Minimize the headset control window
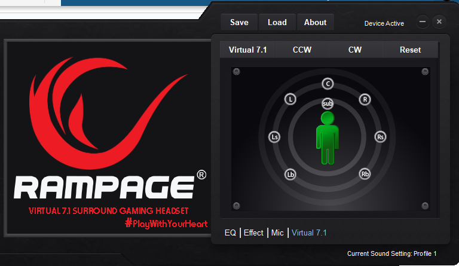The height and width of the screenshot is (266, 459). click(423, 22)
